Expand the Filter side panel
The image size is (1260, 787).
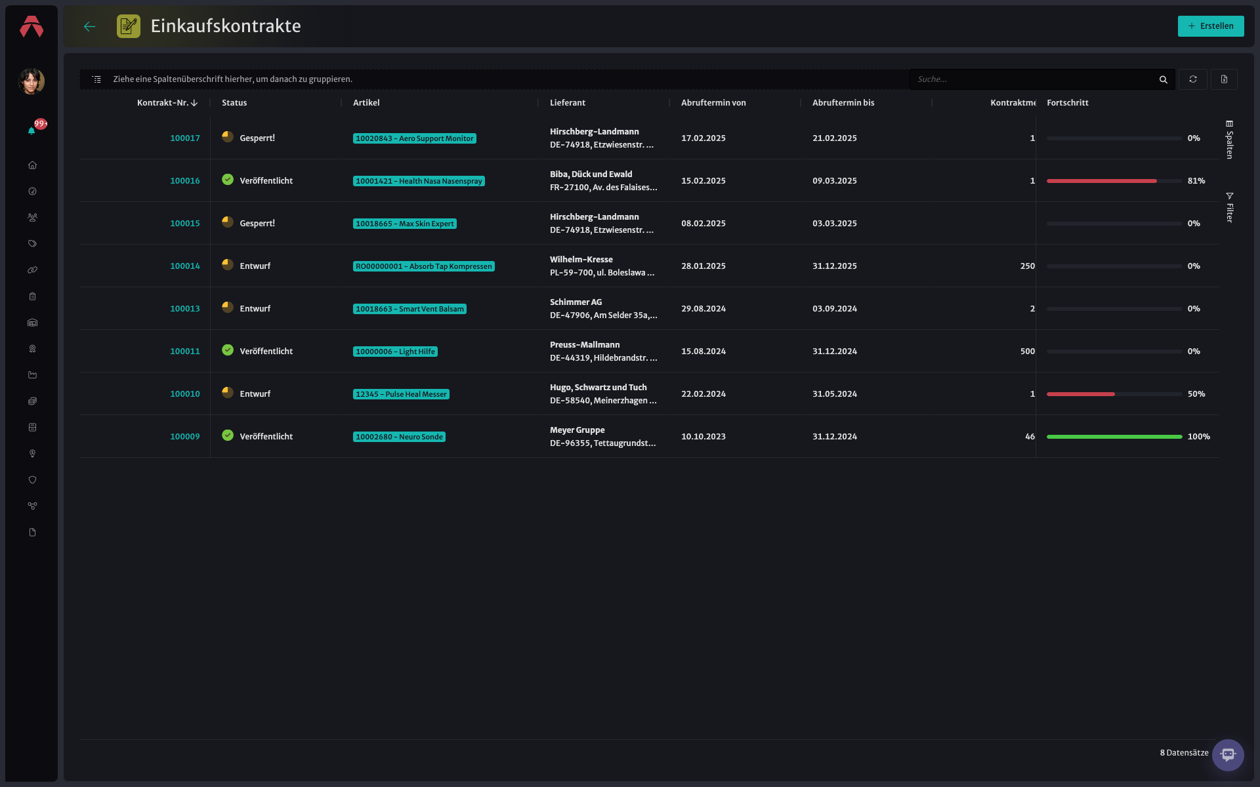1229,207
